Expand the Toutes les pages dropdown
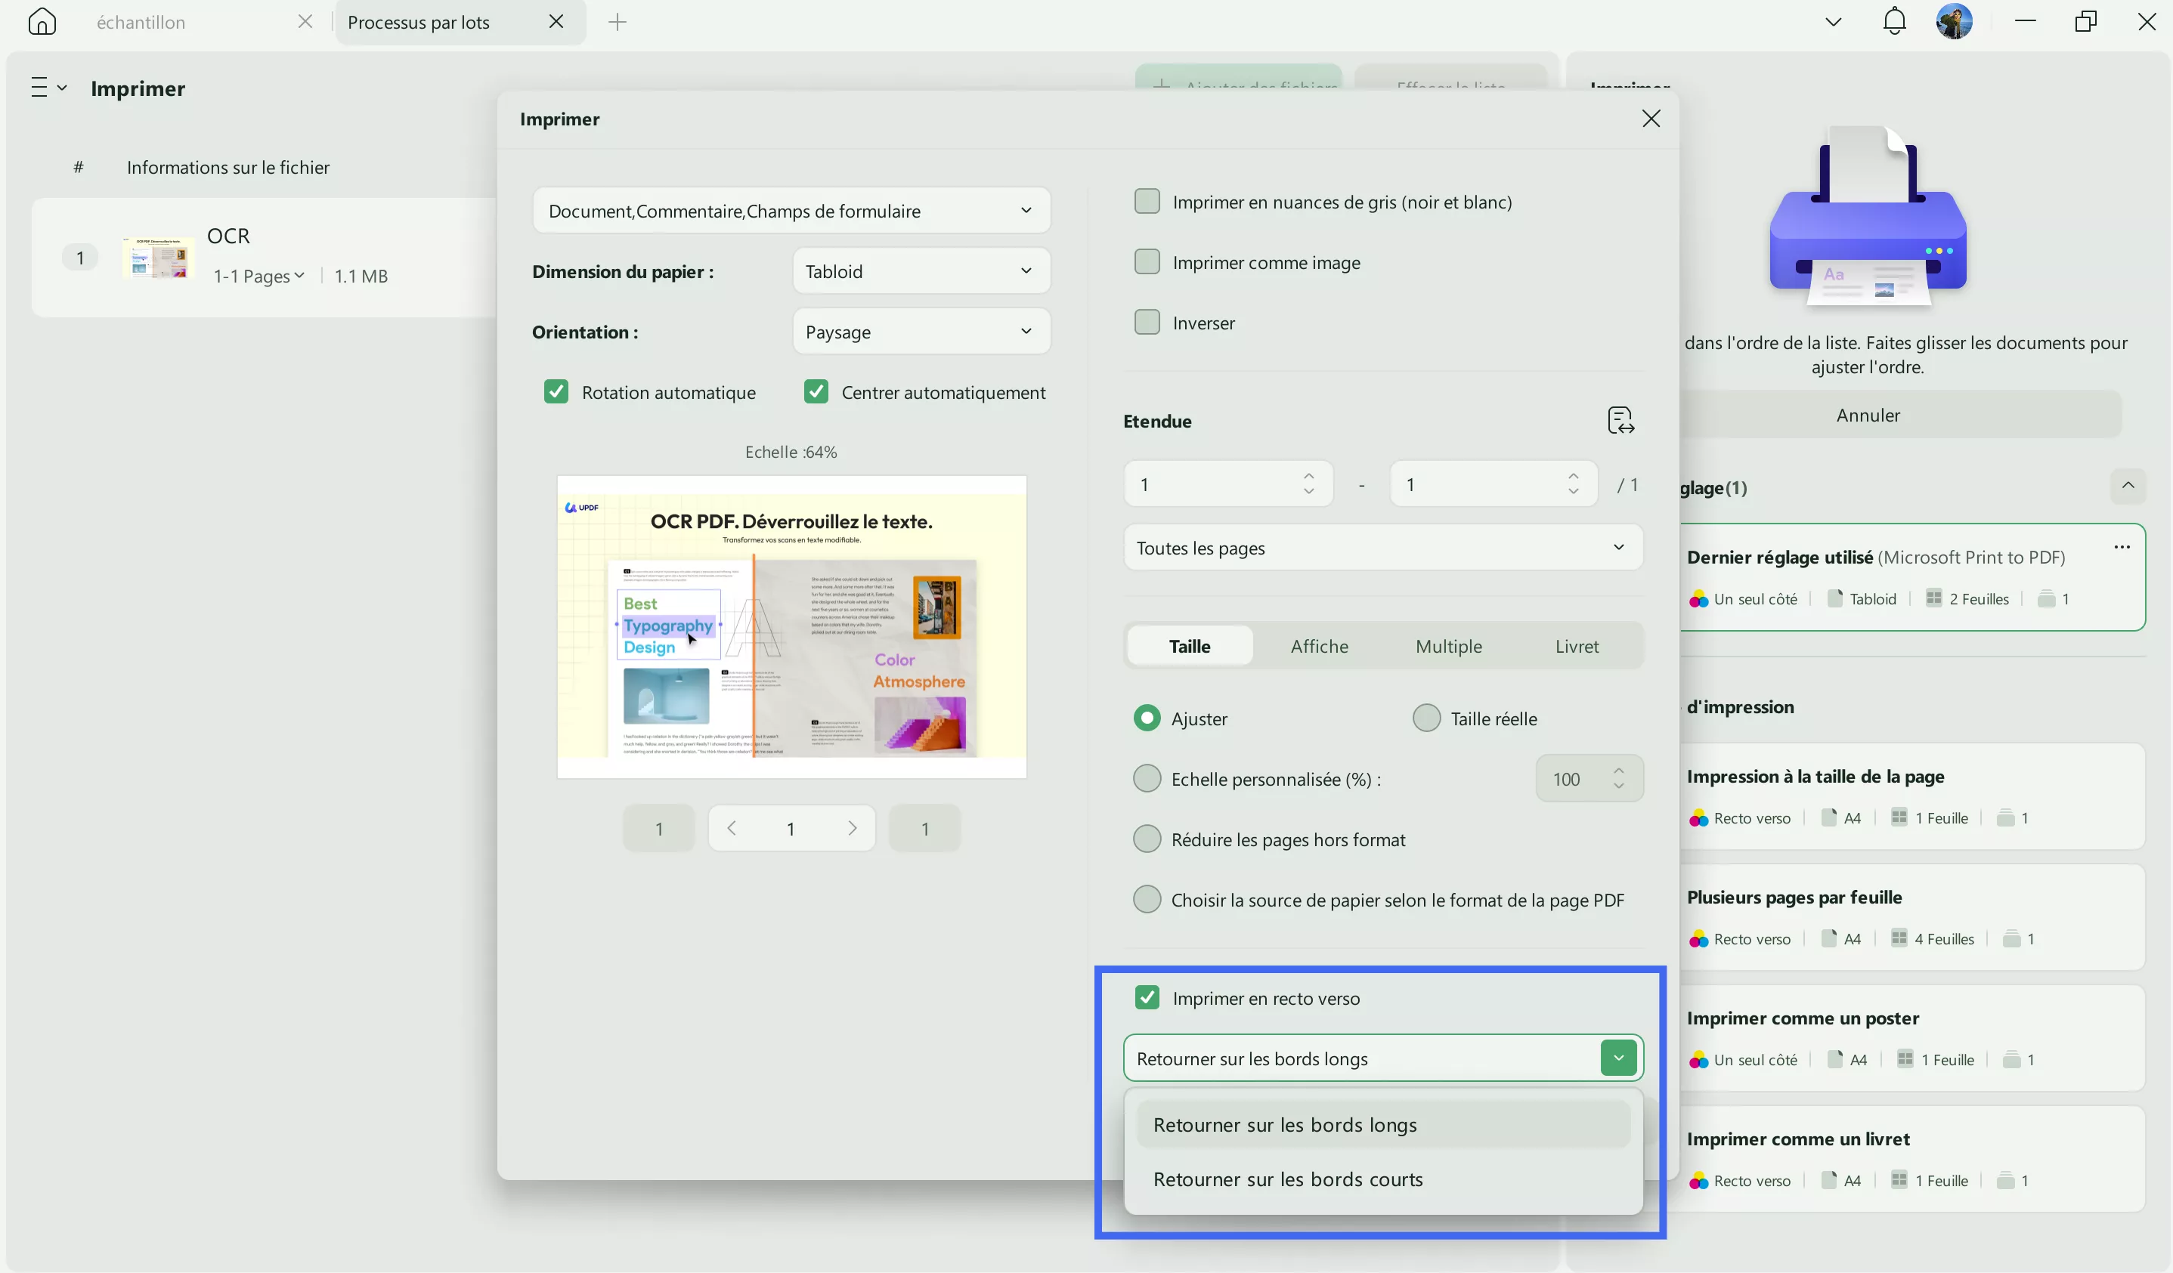Image resolution: width=2173 pixels, height=1273 pixels. pyautogui.click(x=1382, y=548)
